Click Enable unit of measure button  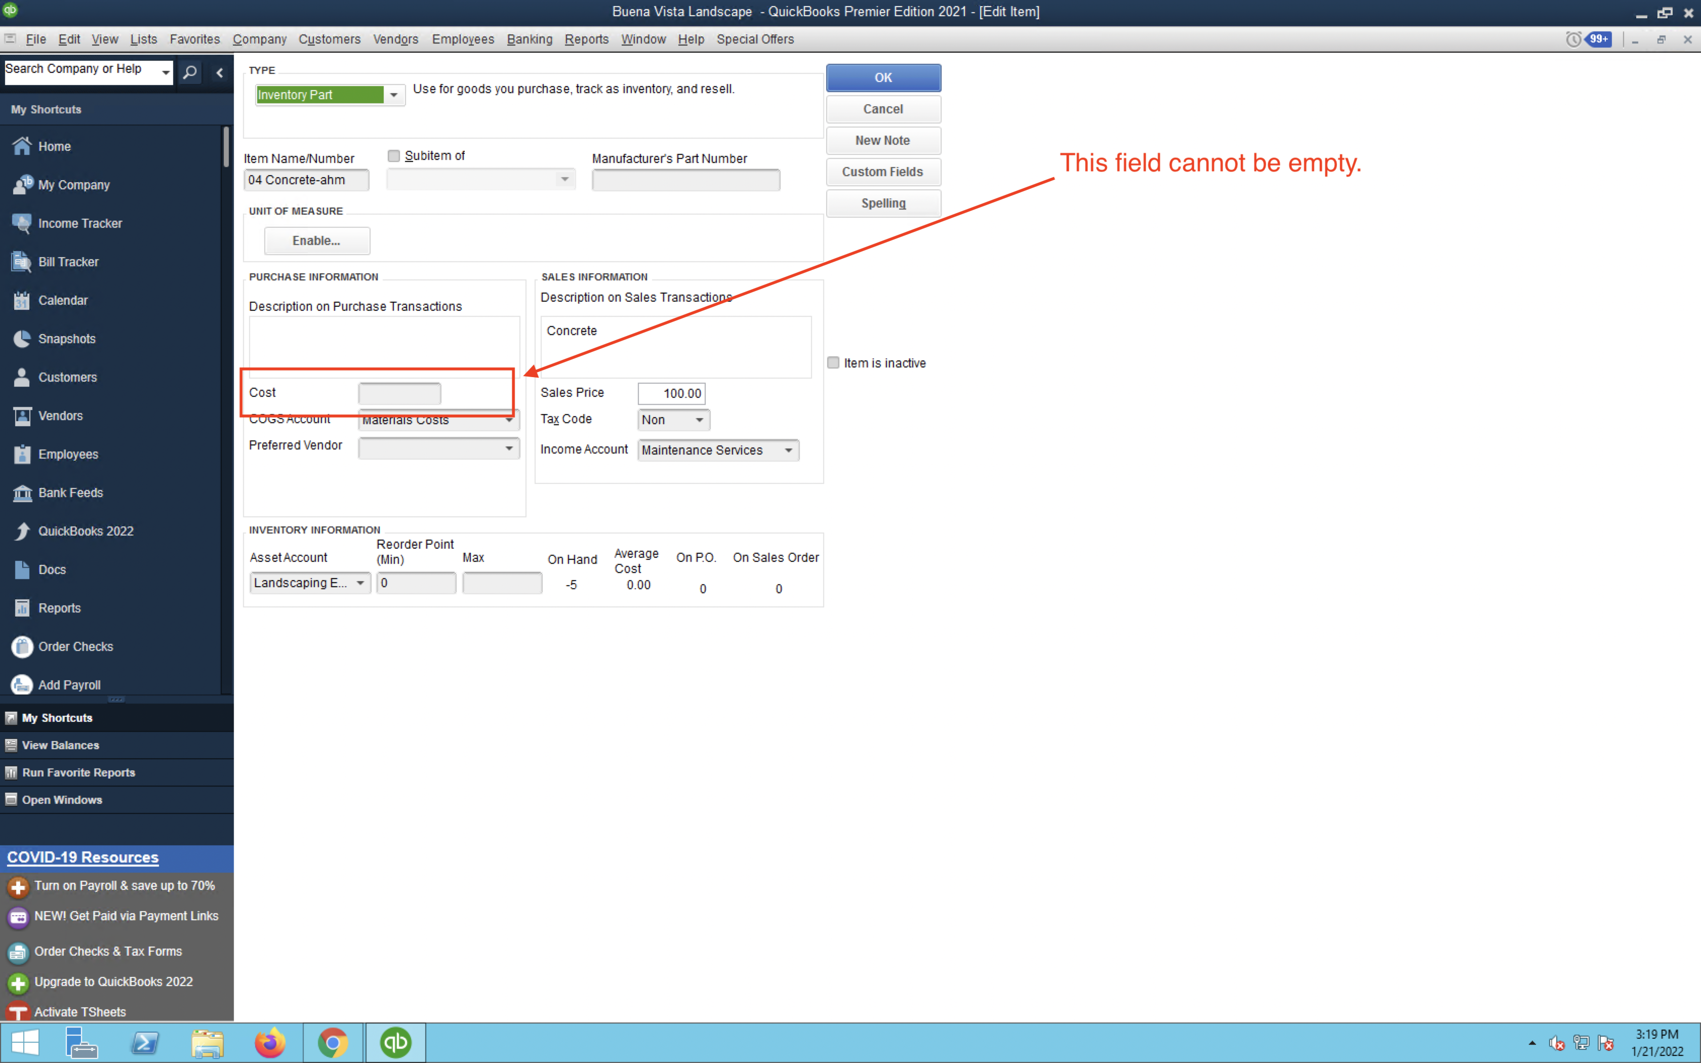click(x=316, y=240)
